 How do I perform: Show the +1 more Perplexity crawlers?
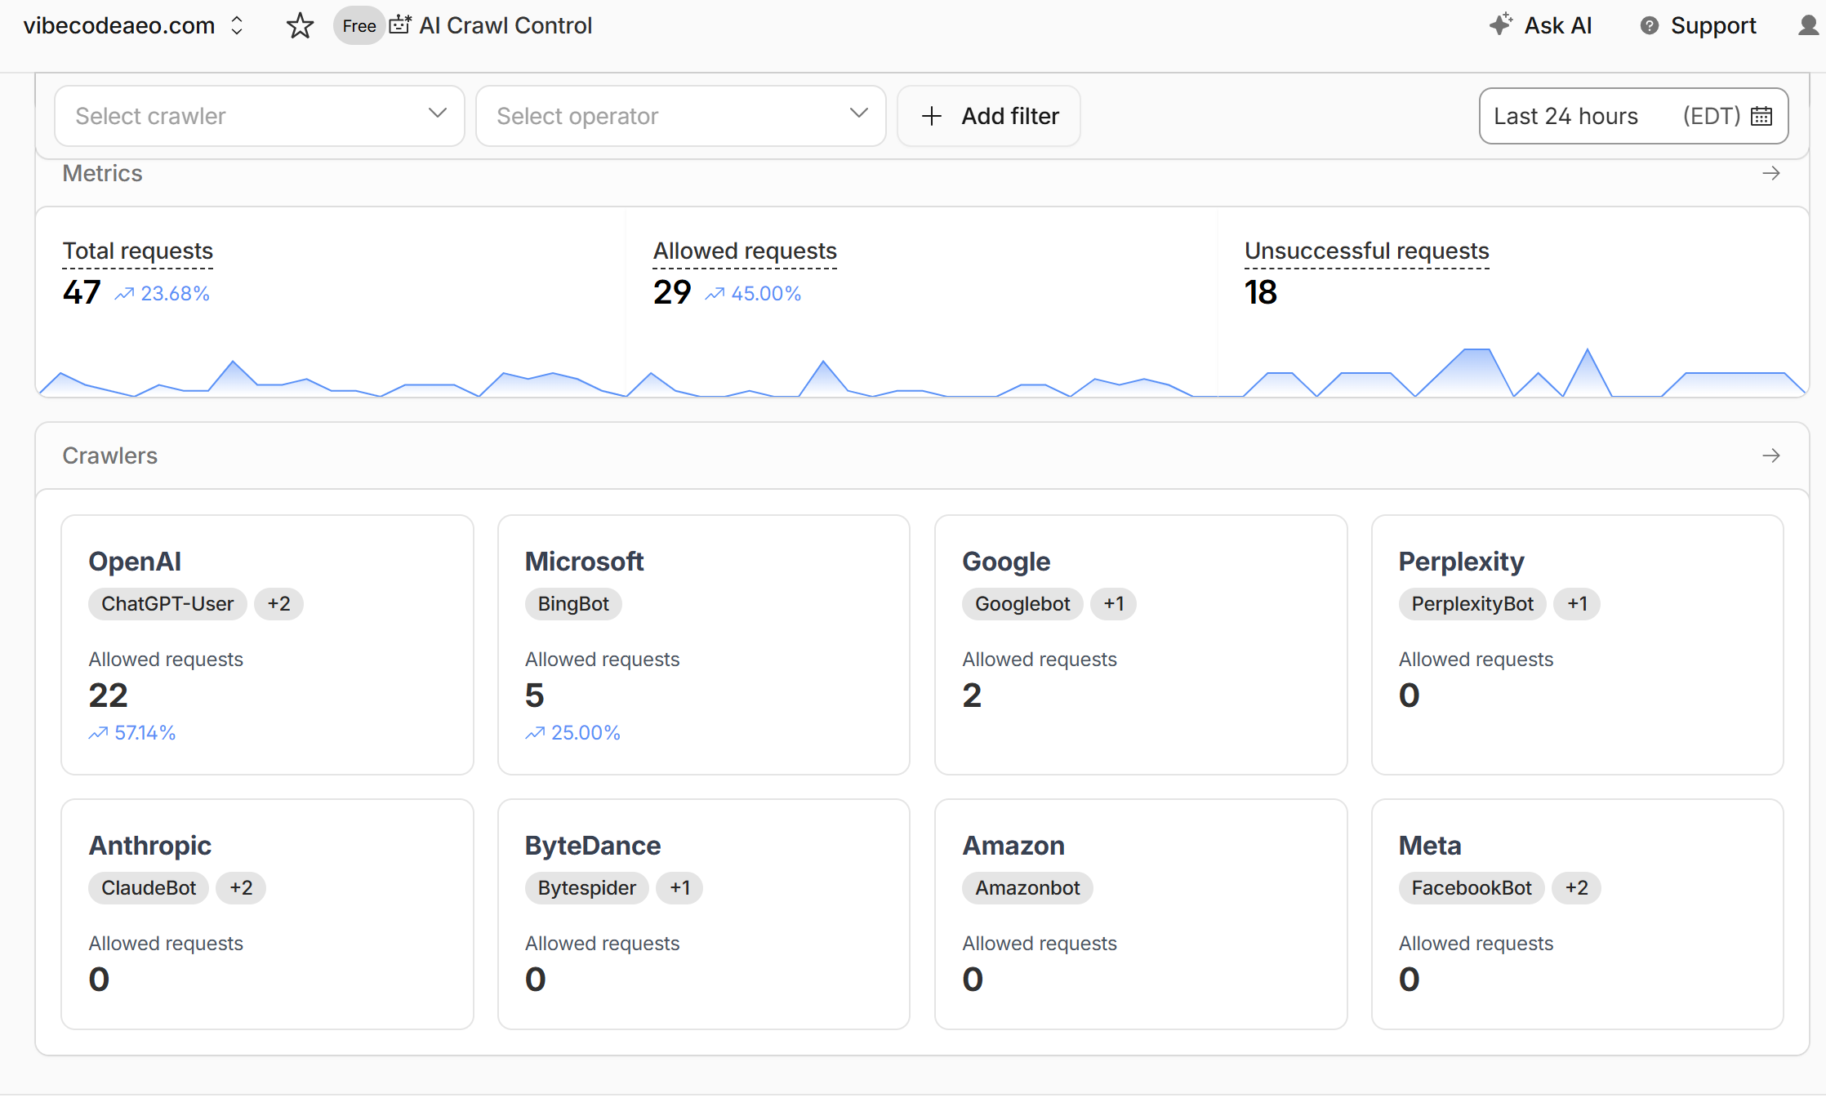[1577, 604]
